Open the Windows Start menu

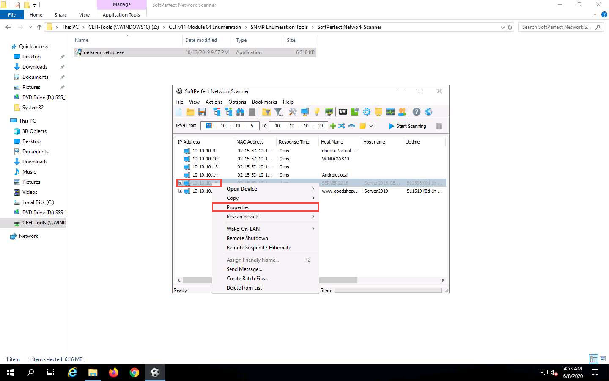(10, 373)
